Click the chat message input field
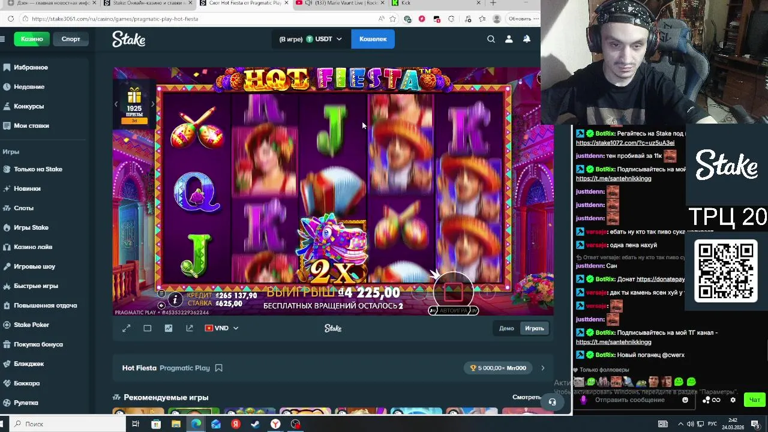Screen dimensions: 768x432 pos(629,400)
